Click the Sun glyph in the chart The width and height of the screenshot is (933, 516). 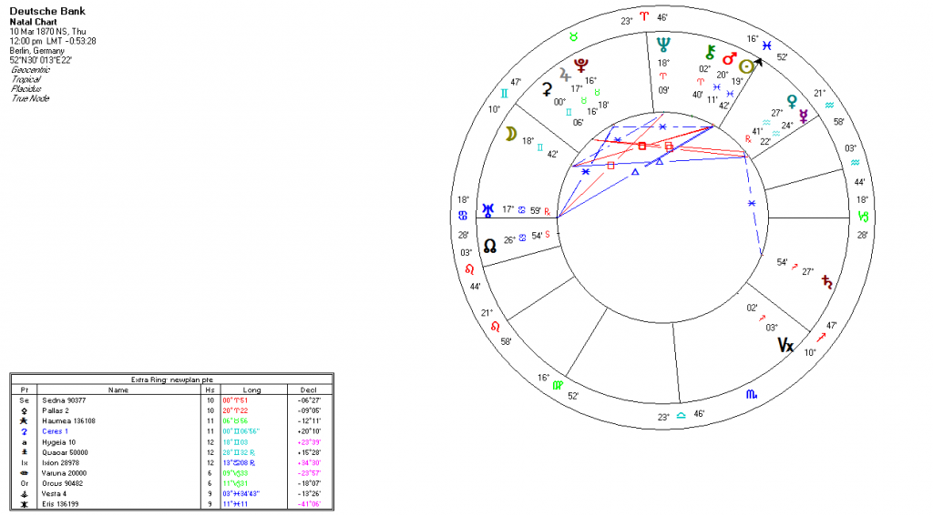[746, 66]
